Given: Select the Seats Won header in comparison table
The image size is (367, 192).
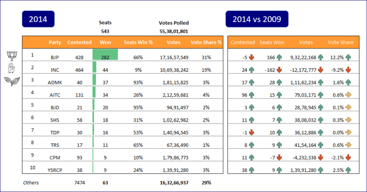Looking at the screenshot, I should click(x=272, y=42).
